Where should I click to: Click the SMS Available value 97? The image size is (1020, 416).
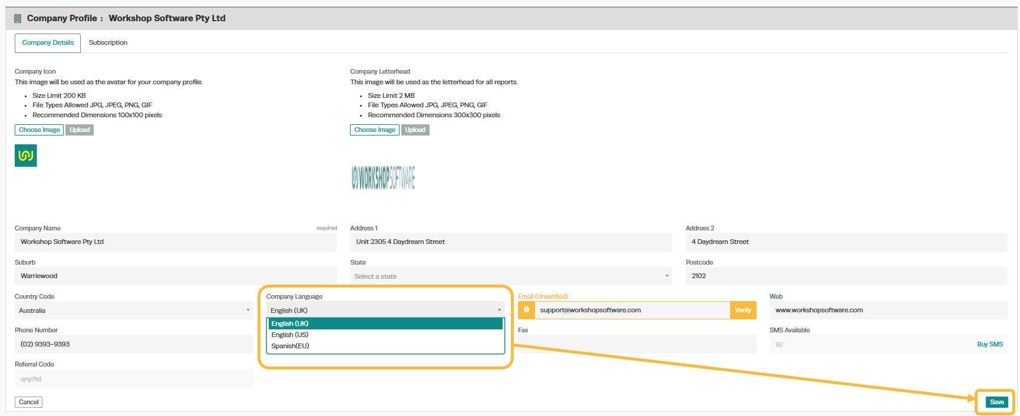tap(779, 345)
